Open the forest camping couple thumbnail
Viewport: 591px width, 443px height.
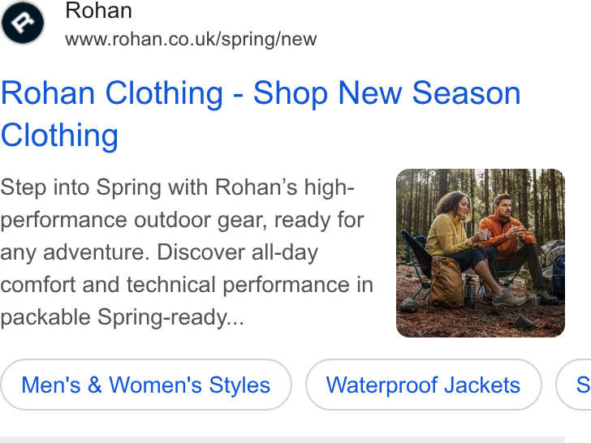[x=481, y=253]
